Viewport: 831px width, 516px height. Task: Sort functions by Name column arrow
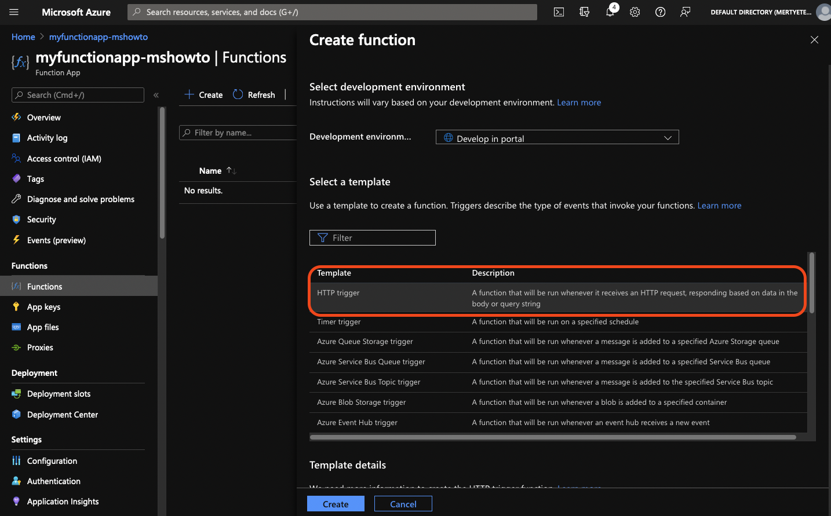(231, 170)
